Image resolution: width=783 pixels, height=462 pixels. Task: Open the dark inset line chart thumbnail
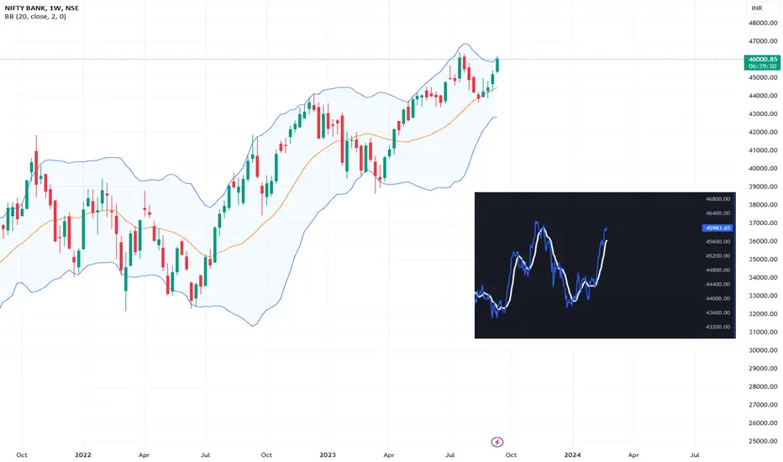click(x=605, y=265)
